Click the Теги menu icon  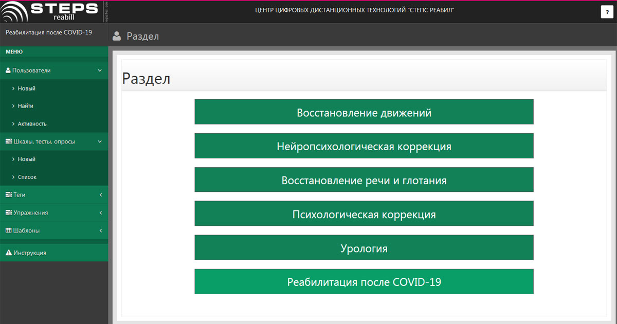click(x=8, y=195)
